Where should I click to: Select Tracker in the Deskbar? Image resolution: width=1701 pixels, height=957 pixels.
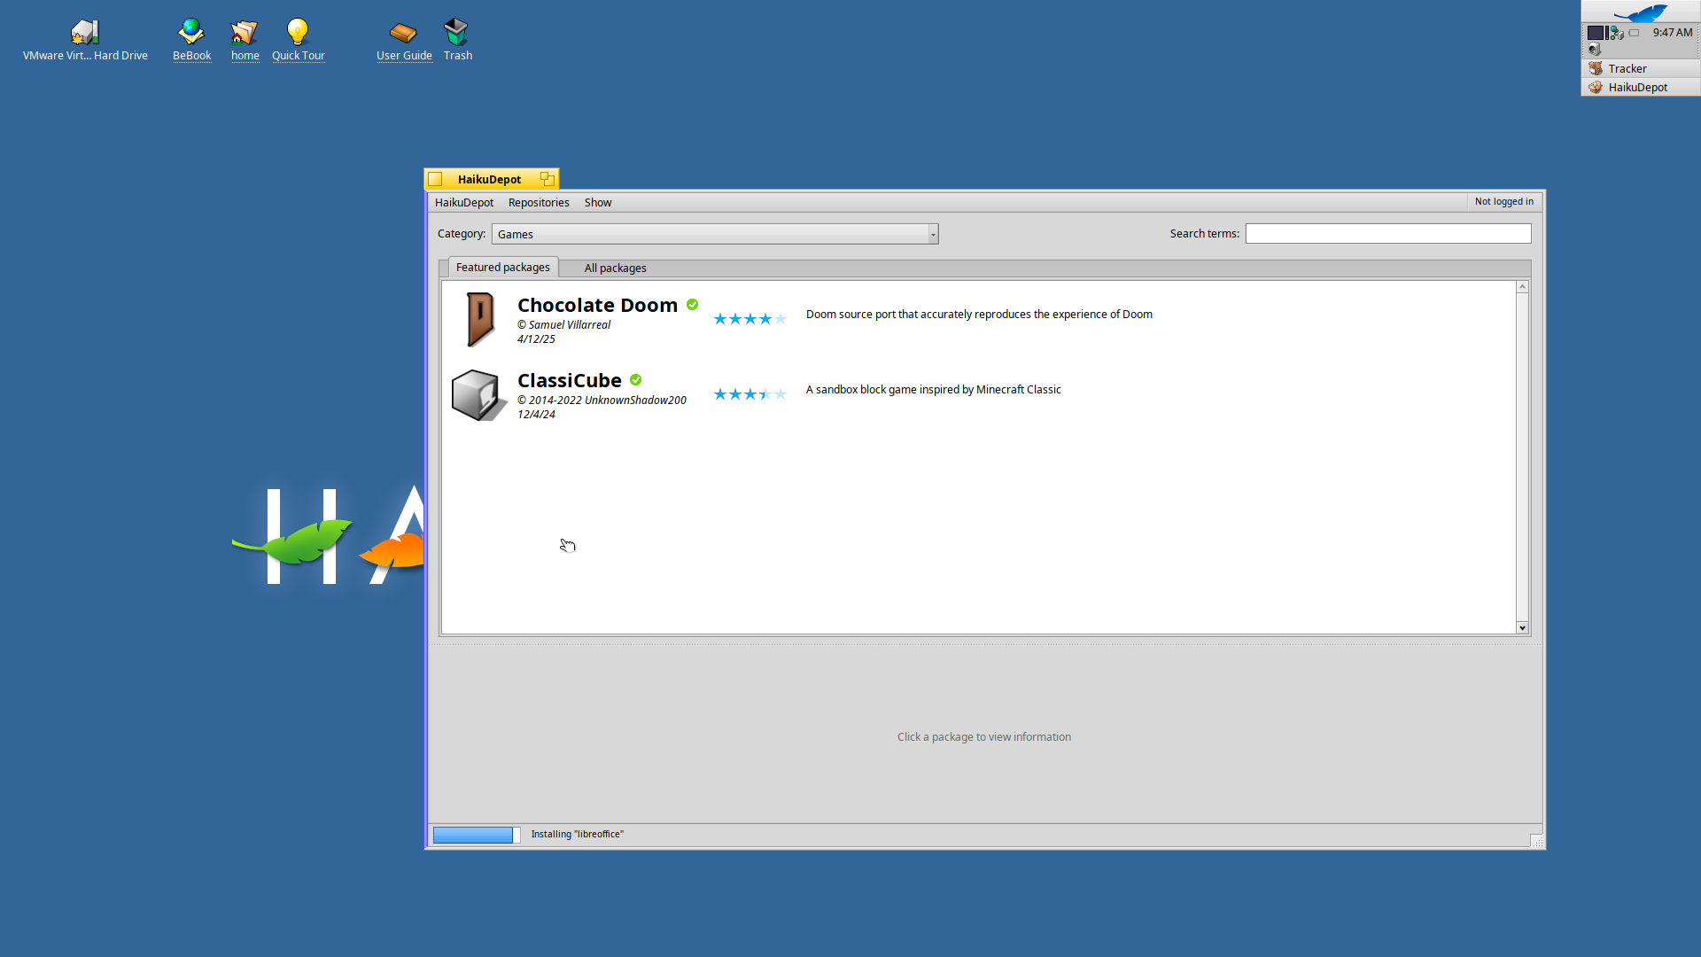tap(1641, 68)
